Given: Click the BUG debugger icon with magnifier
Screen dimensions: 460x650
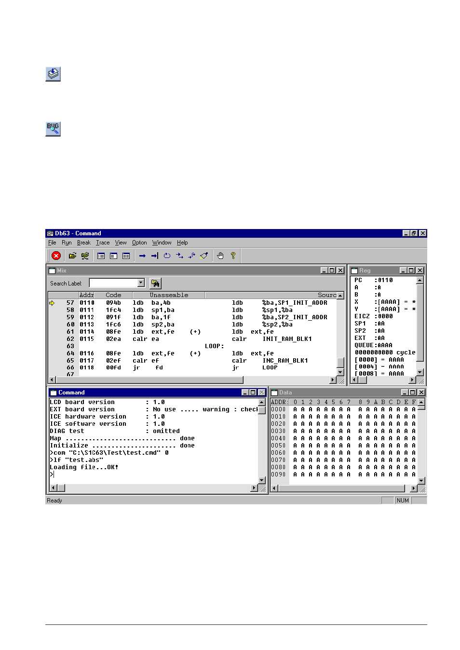Looking at the screenshot, I should pos(53,129).
